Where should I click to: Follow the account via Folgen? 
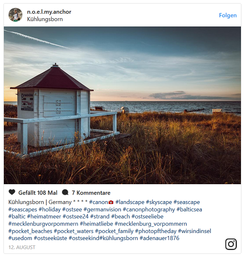click(x=228, y=15)
